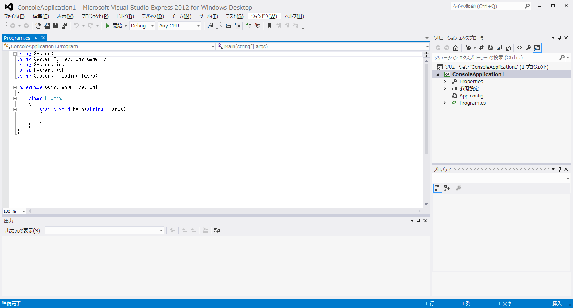Click the New Project toolbar icon
This screenshot has height=308, width=573.
38,26
